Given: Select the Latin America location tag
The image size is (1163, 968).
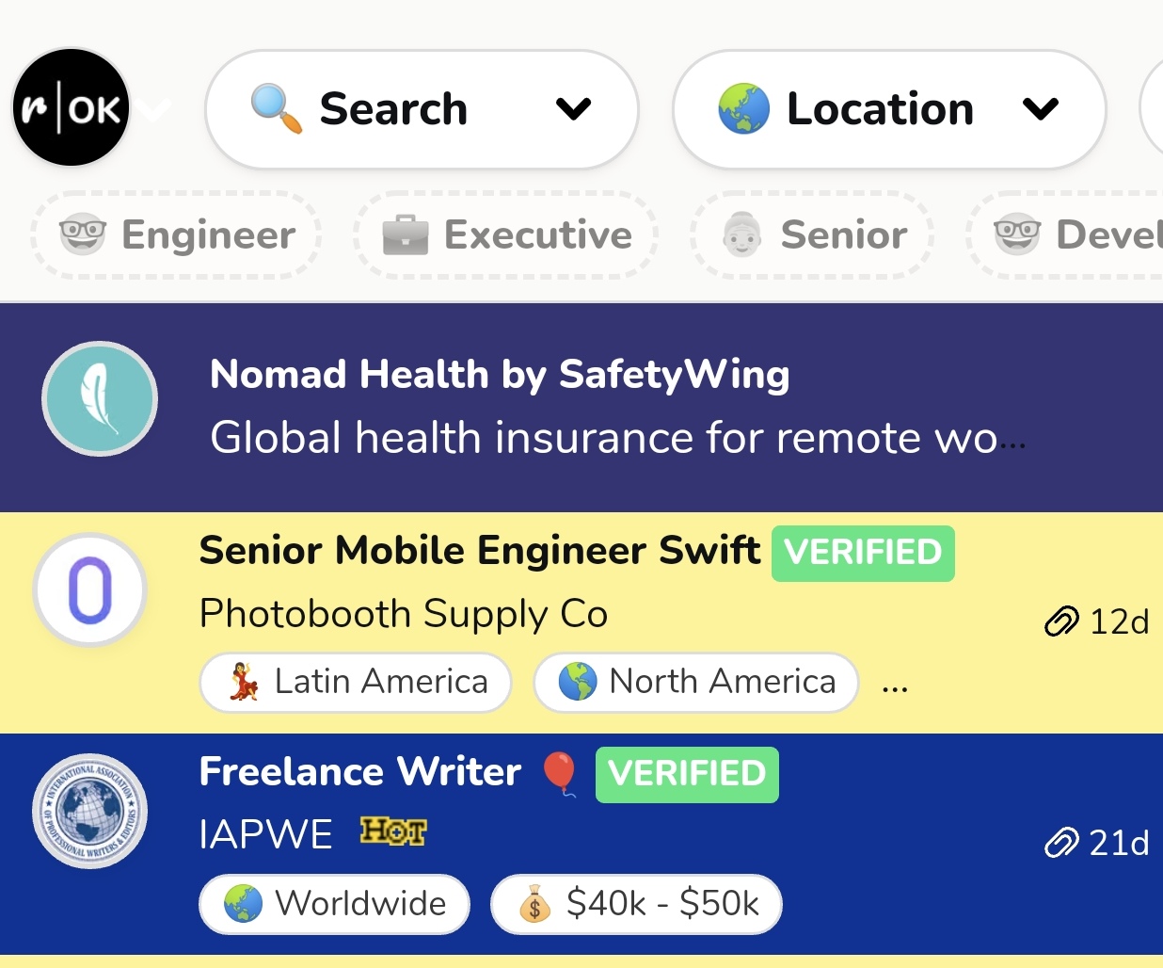Looking at the screenshot, I should [x=356, y=682].
